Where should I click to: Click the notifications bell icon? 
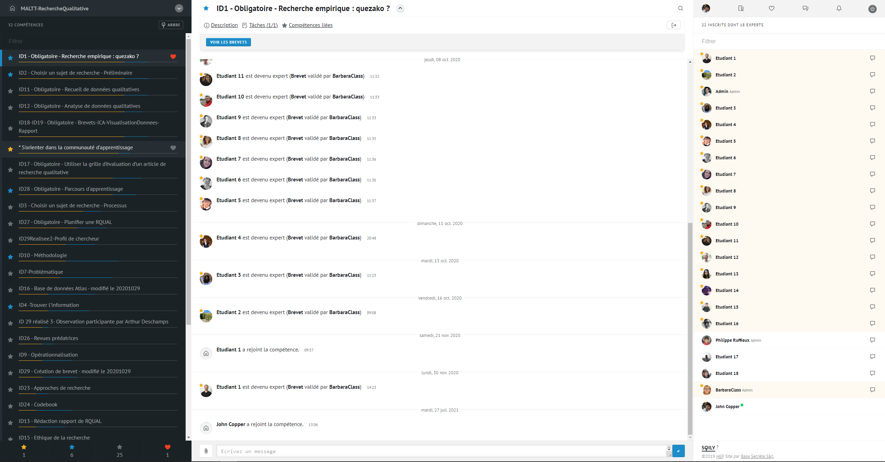point(839,8)
